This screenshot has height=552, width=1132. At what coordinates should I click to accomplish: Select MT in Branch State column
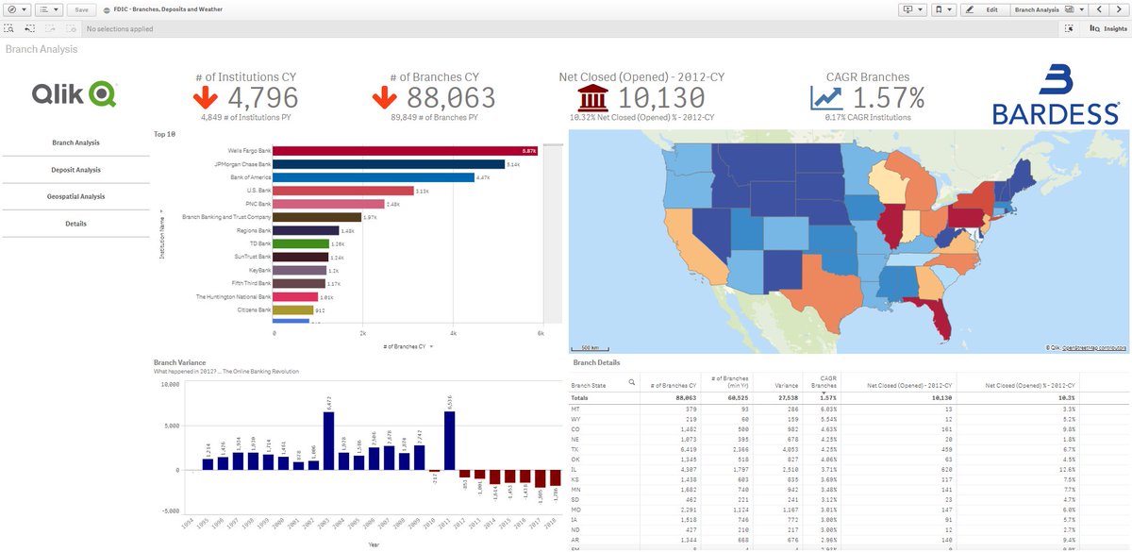(575, 408)
